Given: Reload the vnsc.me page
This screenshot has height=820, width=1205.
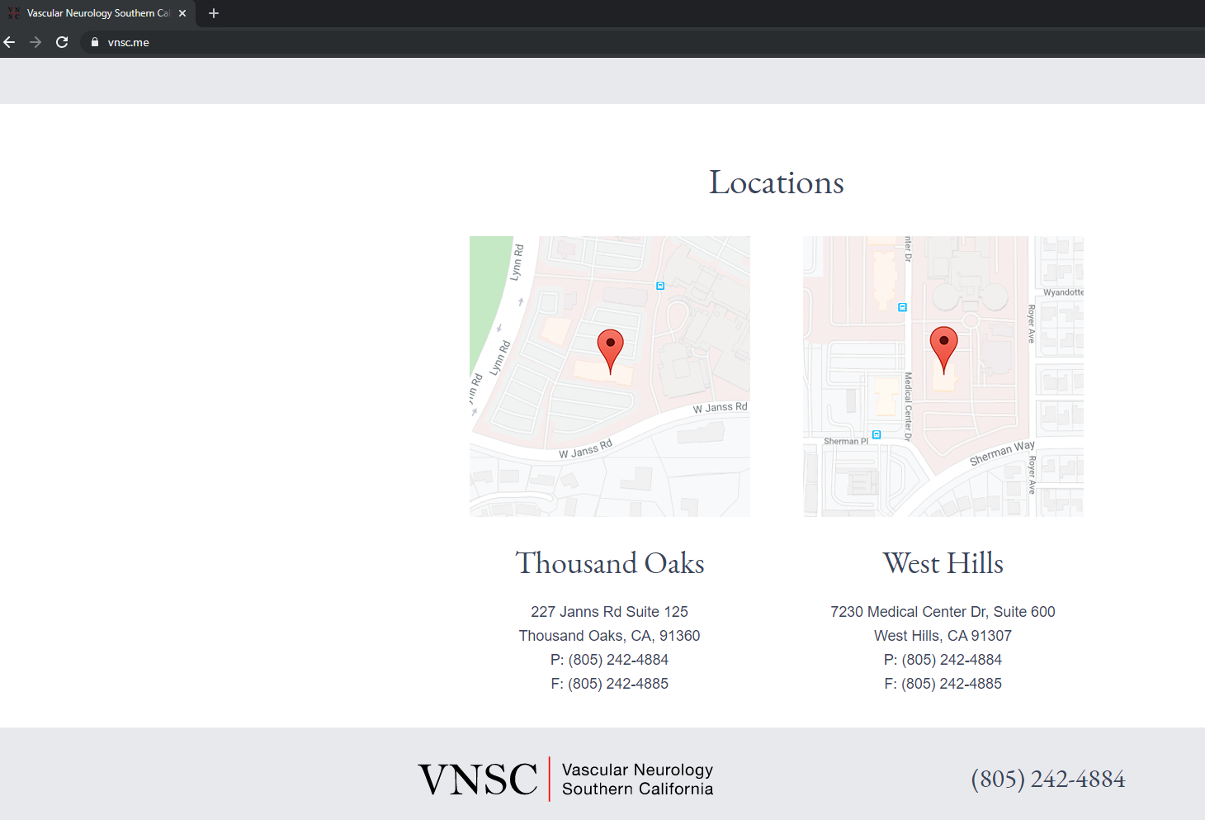Looking at the screenshot, I should 62,42.
